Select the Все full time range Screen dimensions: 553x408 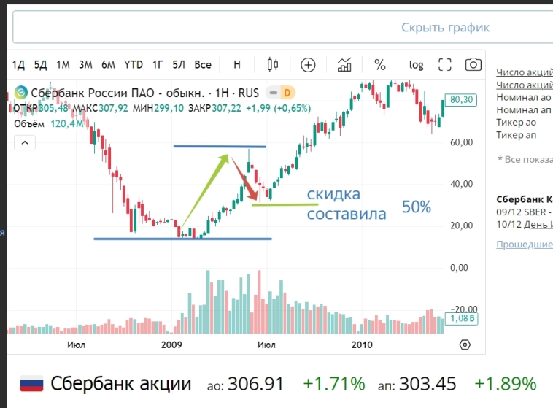click(x=203, y=64)
